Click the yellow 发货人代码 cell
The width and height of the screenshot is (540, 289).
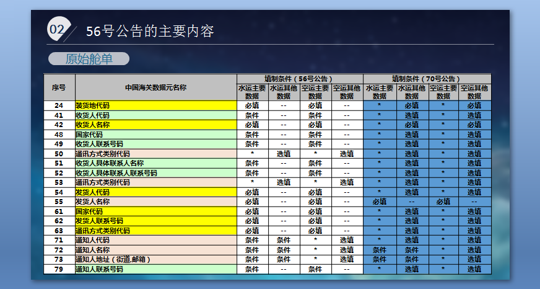click(x=155, y=192)
